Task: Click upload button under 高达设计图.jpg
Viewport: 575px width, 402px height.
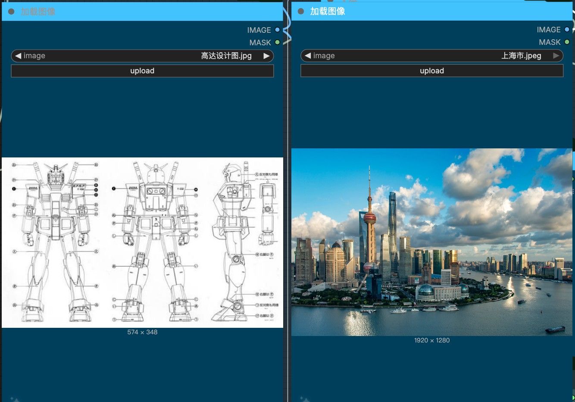Action: (x=142, y=71)
